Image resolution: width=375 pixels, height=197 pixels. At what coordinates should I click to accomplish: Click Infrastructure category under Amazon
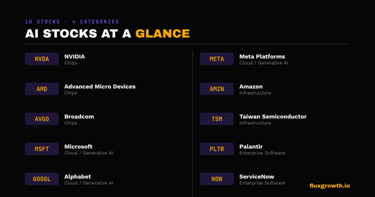tap(255, 93)
